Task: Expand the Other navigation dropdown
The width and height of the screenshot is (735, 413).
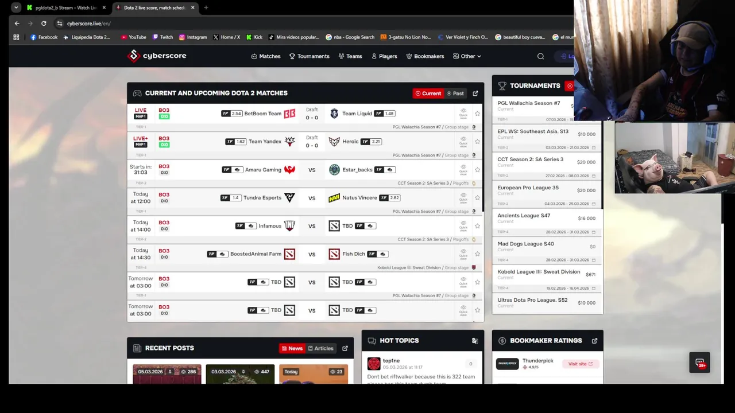Action: [467, 56]
